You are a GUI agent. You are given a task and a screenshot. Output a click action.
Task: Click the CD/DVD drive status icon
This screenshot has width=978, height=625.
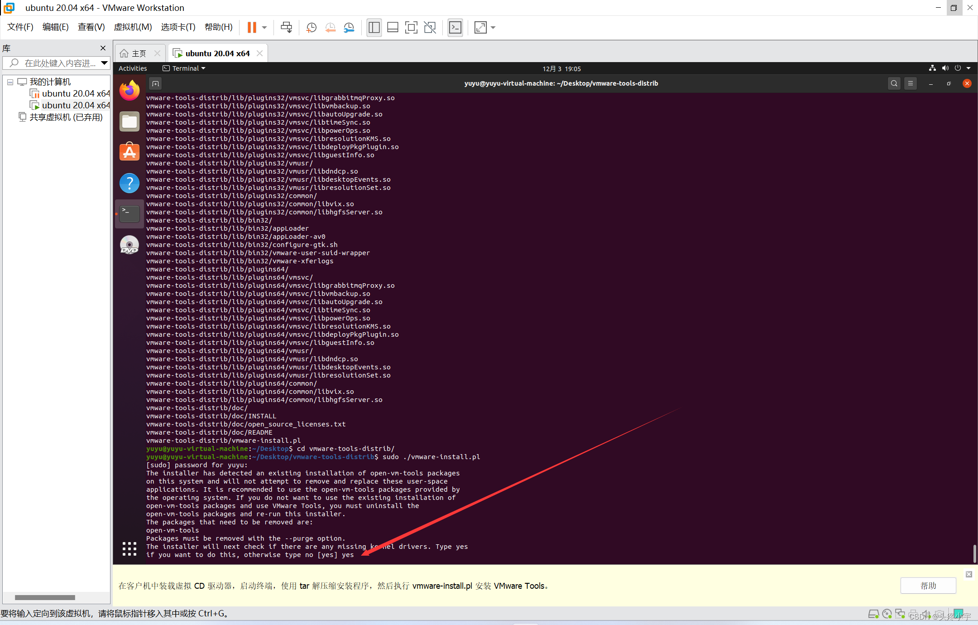(x=887, y=614)
